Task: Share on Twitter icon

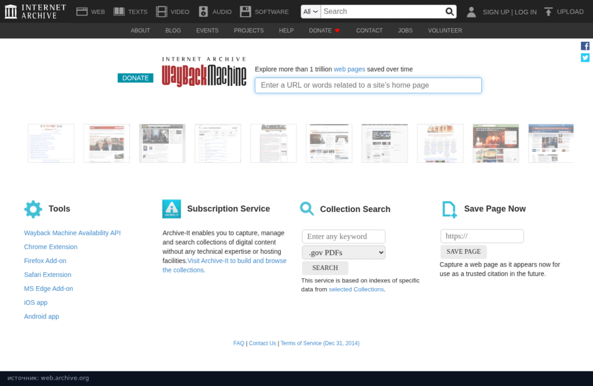Action: click(585, 57)
